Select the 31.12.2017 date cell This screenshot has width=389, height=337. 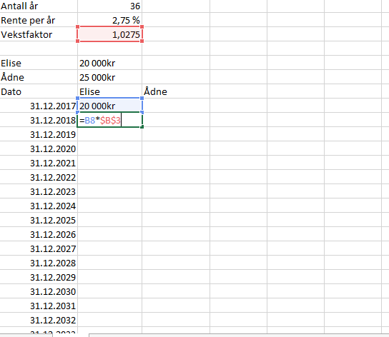(x=39, y=106)
